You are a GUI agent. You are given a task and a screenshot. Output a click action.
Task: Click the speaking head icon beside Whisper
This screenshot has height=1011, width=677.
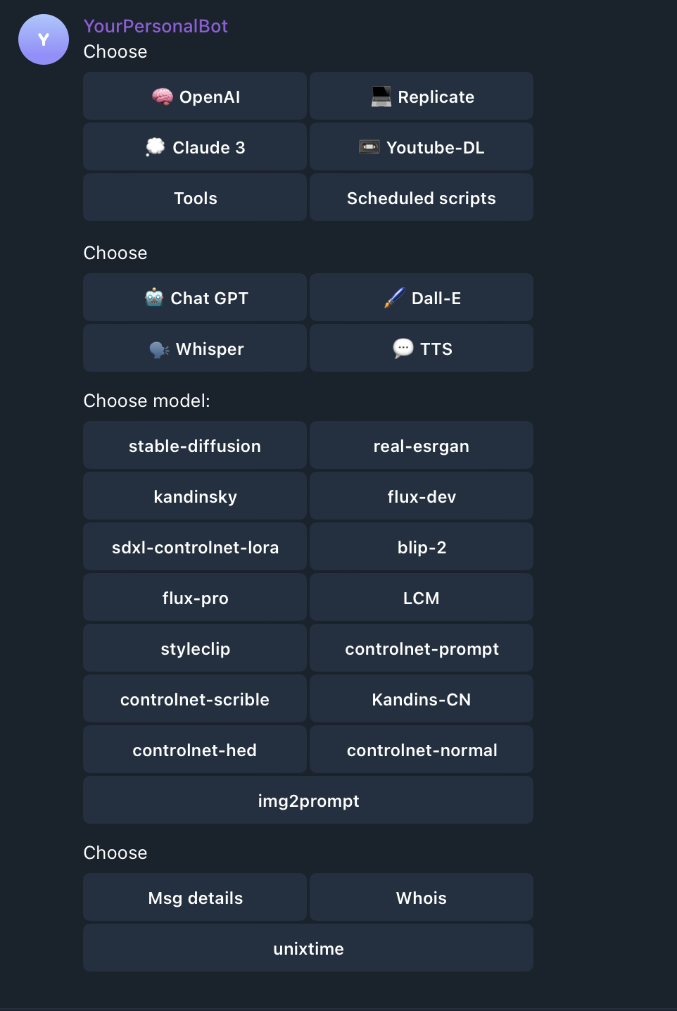[160, 349]
